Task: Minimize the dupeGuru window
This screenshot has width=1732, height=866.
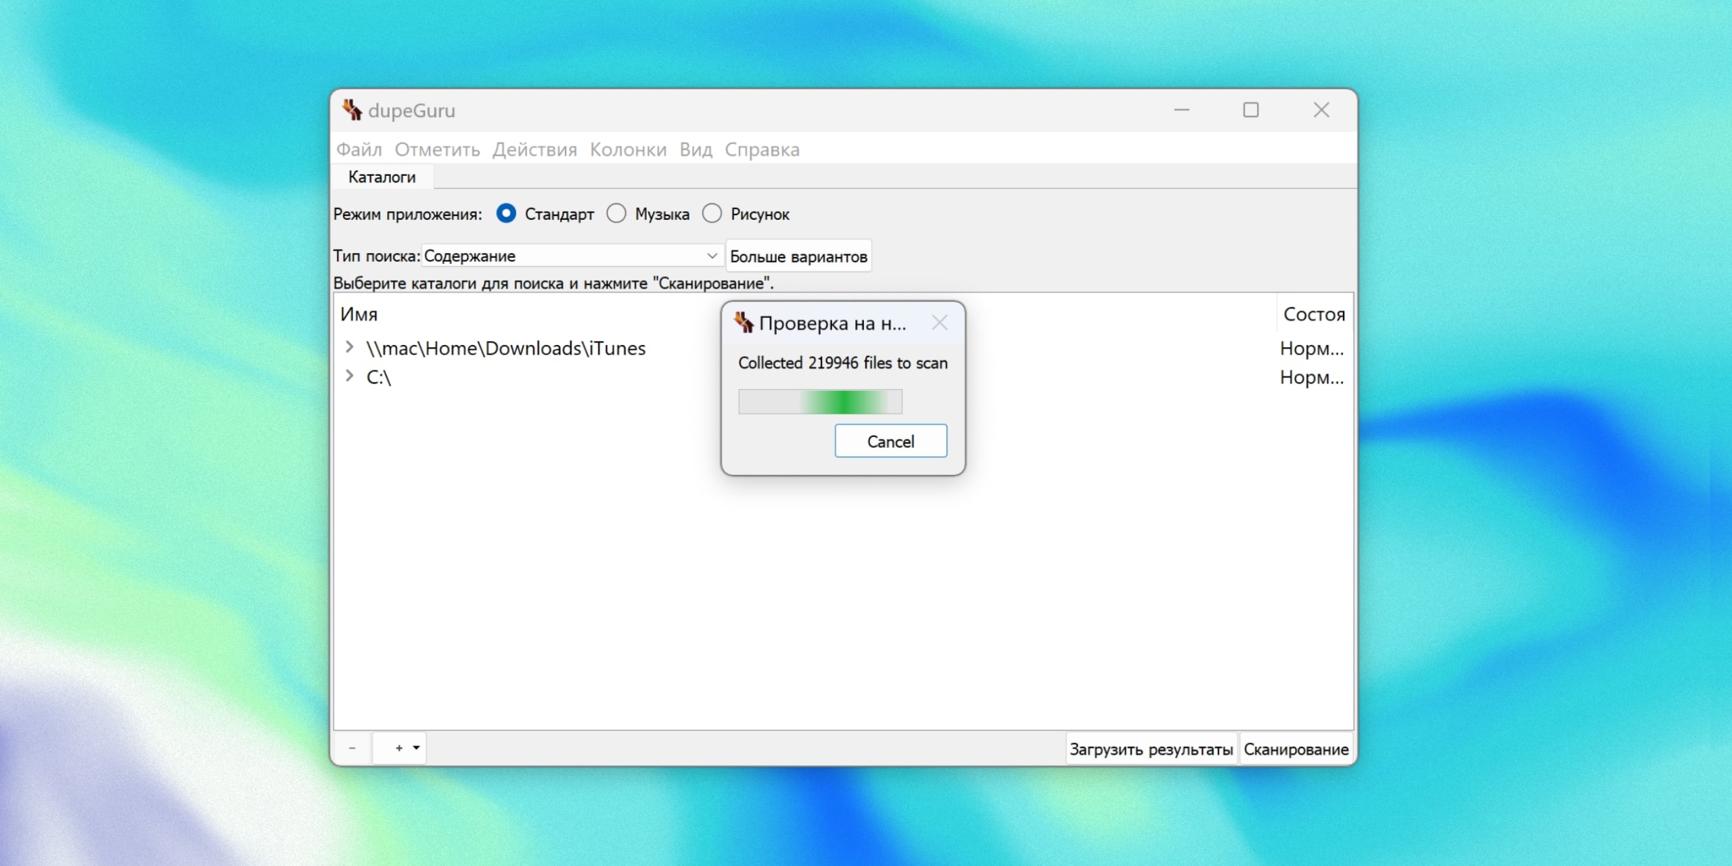Action: [1181, 110]
